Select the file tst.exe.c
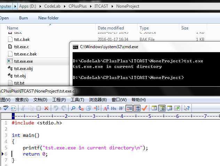This screenshot has width=220, height=166. click(x=22, y=47)
